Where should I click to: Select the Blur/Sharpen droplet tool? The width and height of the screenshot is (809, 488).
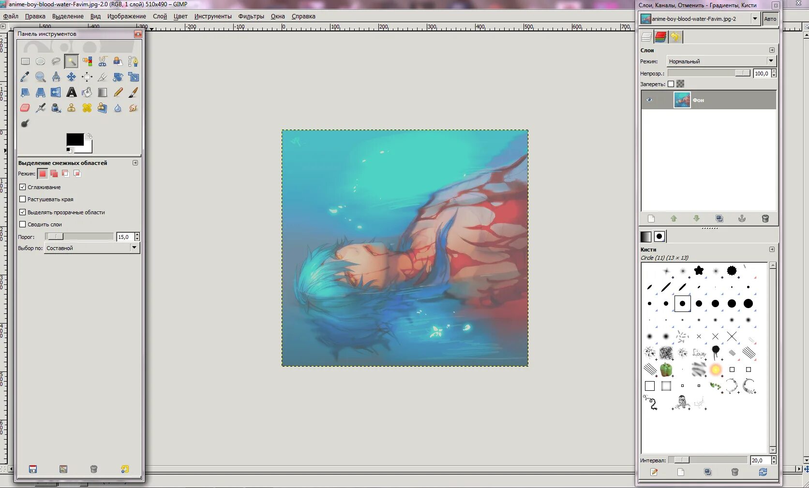118,108
